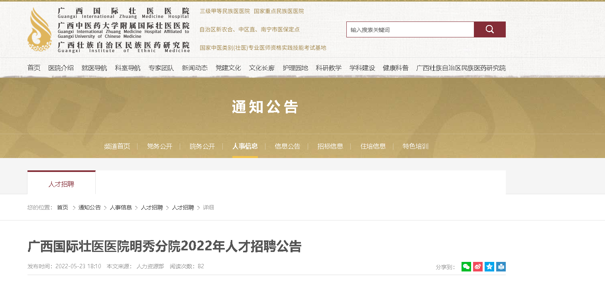The width and height of the screenshot is (605, 283).
Task: Select 党务公开 channel tab
Action: tap(160, 146)
